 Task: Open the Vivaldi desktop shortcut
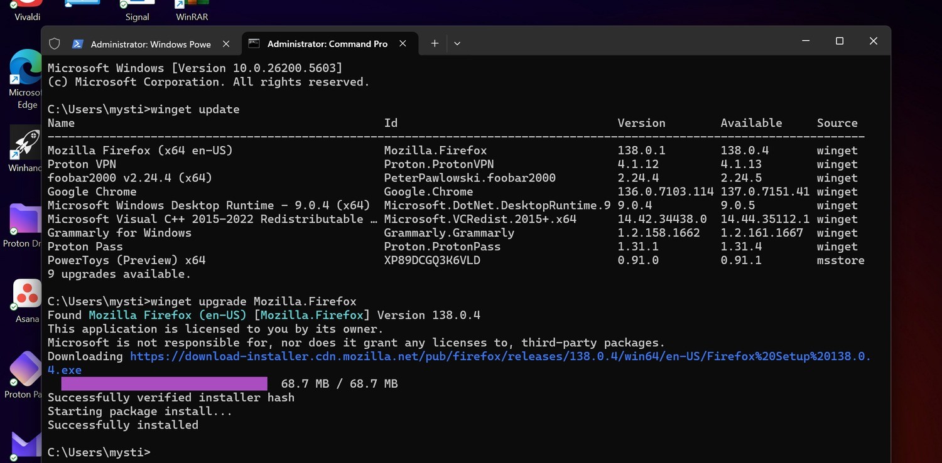(x=27, y=10)
